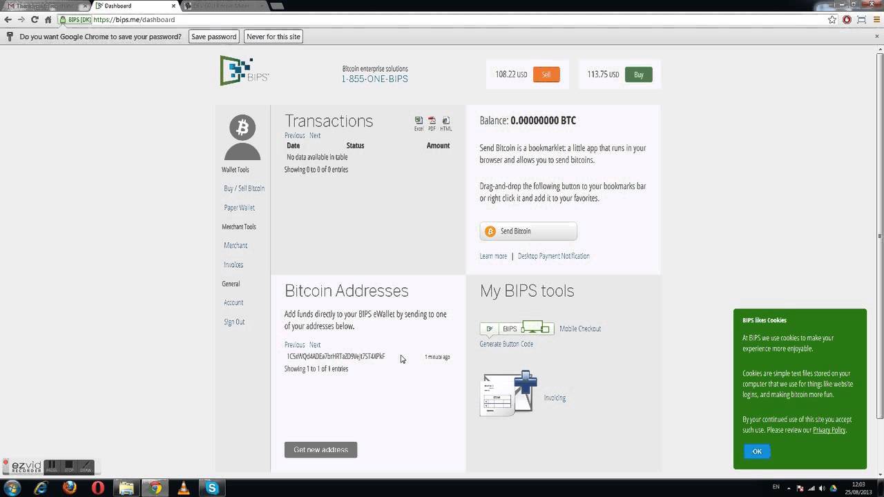Export transactions as HTML
The height and width of the screenshot is (497, 884).
445,124
